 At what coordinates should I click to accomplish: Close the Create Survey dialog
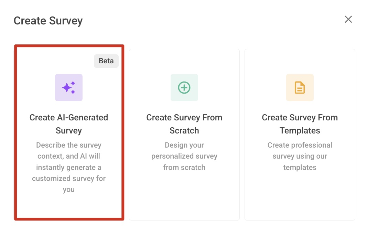pyautogui.click(x=348, y=19)
